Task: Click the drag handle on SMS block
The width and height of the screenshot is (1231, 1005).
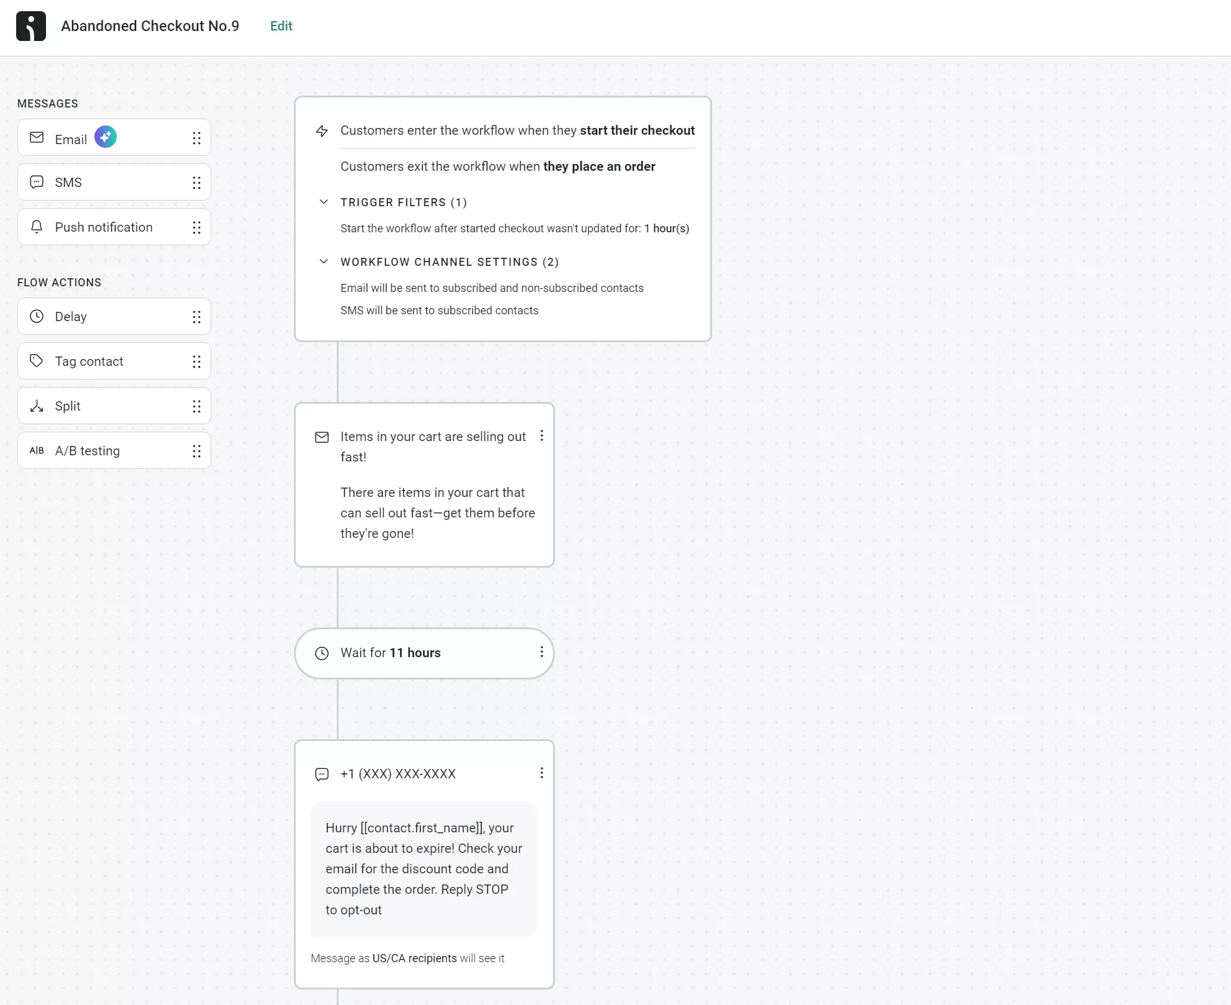Action: pos(196,183)
